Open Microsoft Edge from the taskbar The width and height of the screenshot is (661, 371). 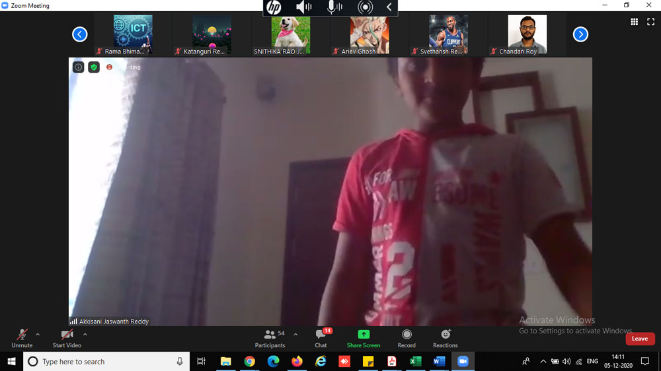click(273, 361)
